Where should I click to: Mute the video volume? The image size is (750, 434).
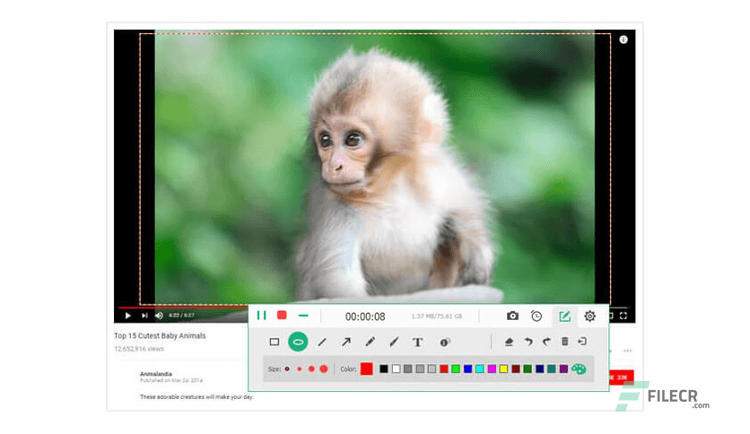pyautogui.click(x=160, y=316)
